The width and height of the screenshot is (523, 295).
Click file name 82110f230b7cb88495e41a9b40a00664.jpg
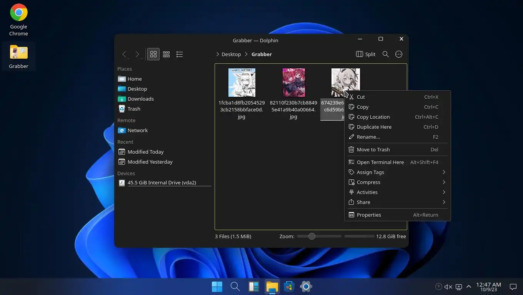click(293, 109)
